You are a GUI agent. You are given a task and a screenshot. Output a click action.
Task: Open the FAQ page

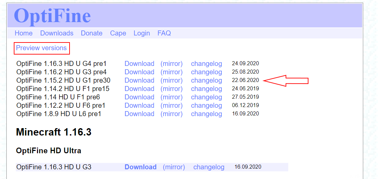pyautogui.click(x=164, y=33)
